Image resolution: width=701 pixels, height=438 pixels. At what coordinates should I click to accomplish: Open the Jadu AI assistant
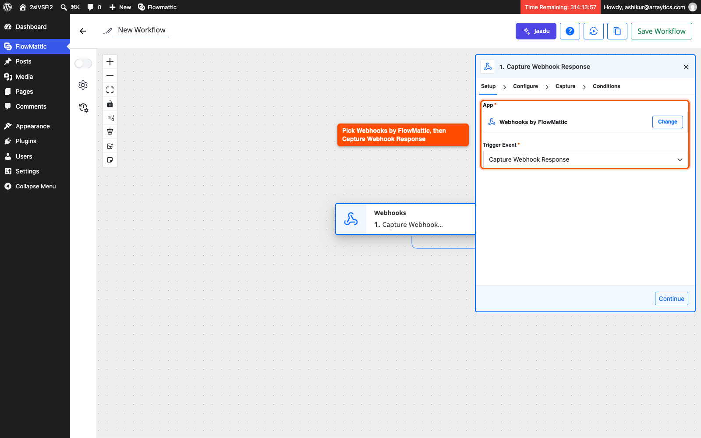[x=536, y=31]
